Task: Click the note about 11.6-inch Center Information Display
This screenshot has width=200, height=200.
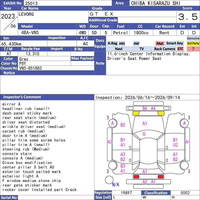Action: pos(148,56)
